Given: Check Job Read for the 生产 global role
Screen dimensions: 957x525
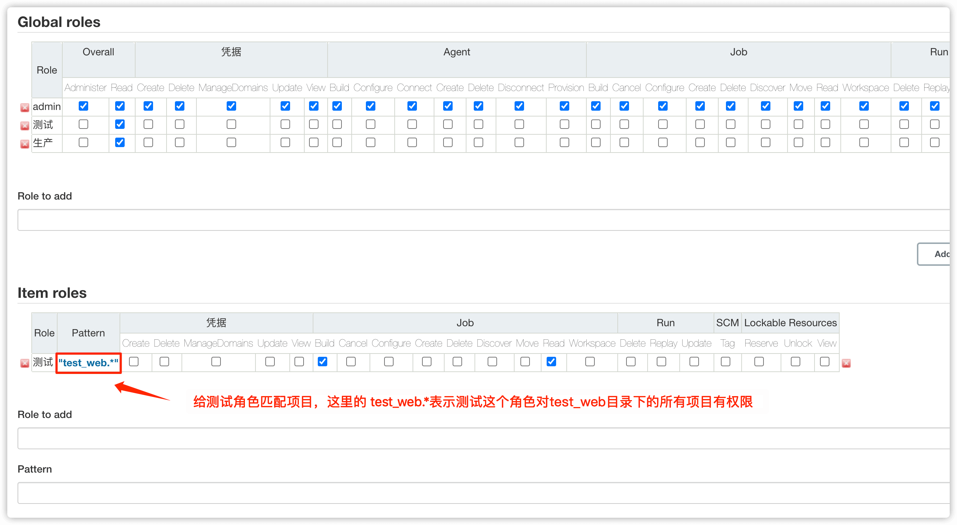Looking at the screenshot, I should click(x=825, y=142).
